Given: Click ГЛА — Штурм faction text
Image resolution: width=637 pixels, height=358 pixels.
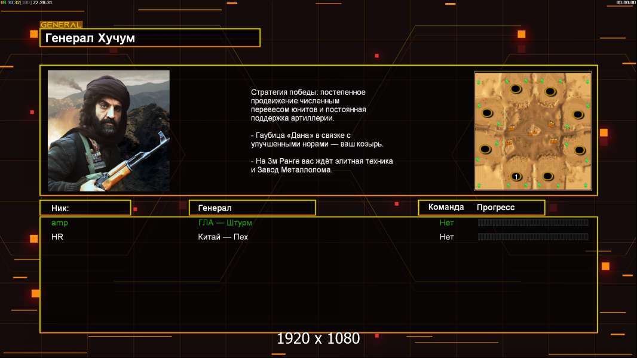Looking at the screenshot, I should tap(225, 223).
